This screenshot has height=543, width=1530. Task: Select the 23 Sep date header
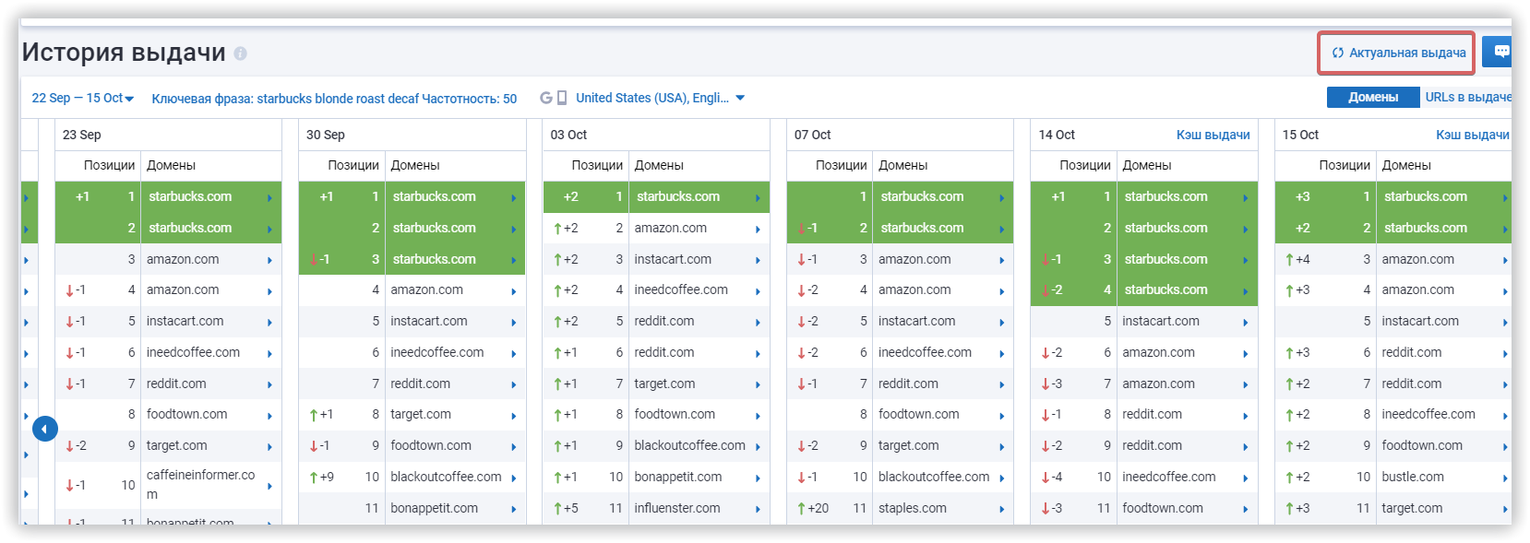(82, 135)
